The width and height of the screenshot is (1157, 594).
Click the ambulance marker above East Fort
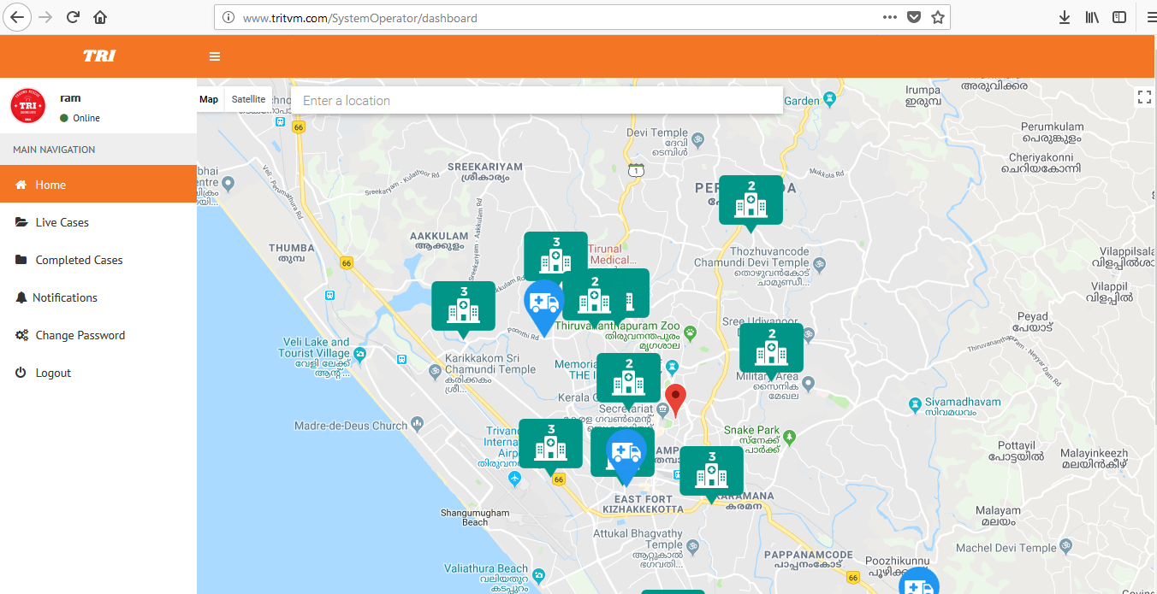coord(626,455)
